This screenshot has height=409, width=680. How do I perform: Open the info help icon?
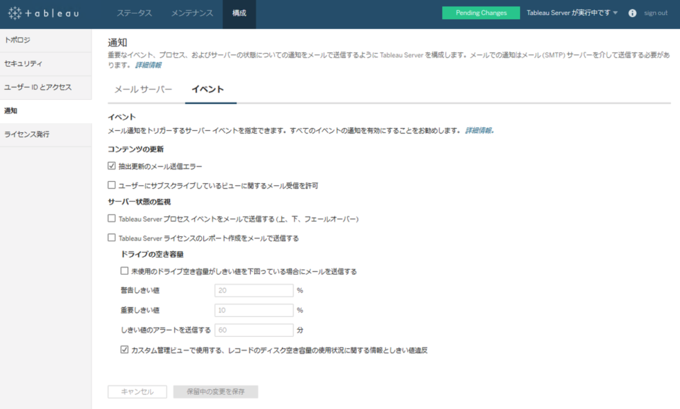630,13
